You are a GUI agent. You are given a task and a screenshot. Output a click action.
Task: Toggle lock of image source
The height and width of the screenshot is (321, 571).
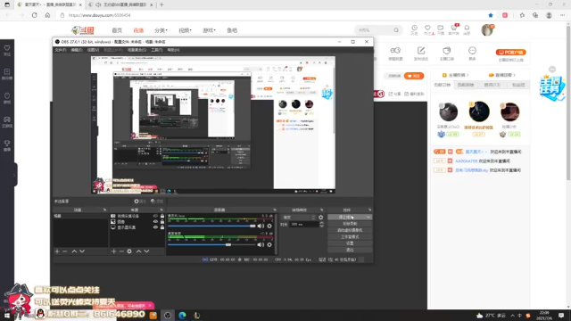[162, 222]
